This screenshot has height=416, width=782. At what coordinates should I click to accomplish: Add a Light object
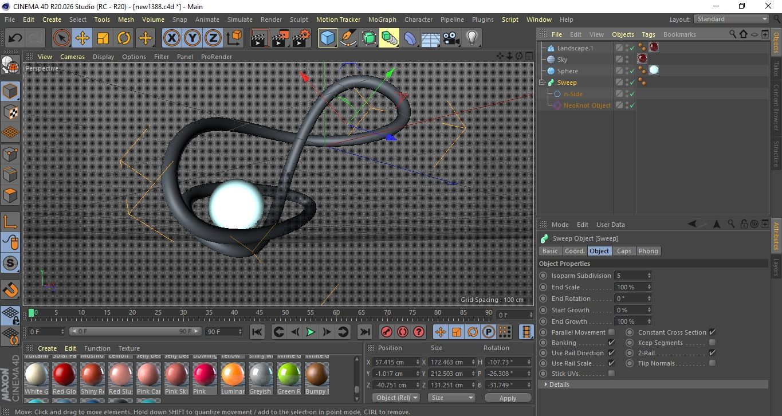472,38
